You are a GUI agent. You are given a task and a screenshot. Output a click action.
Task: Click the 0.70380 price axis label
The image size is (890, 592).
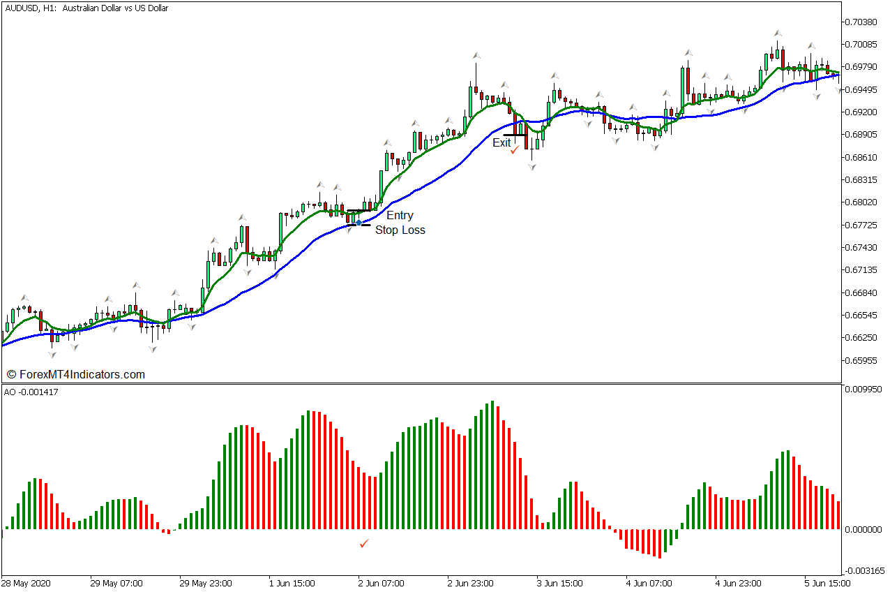pos(863,22)
